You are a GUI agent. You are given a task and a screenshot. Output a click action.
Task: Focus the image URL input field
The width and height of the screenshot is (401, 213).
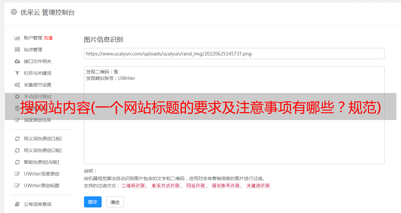(234, 53)
